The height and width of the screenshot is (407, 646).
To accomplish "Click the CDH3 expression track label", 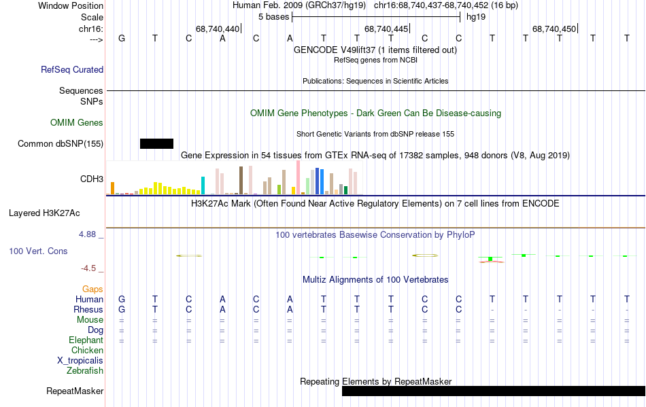I will [92, 179].
